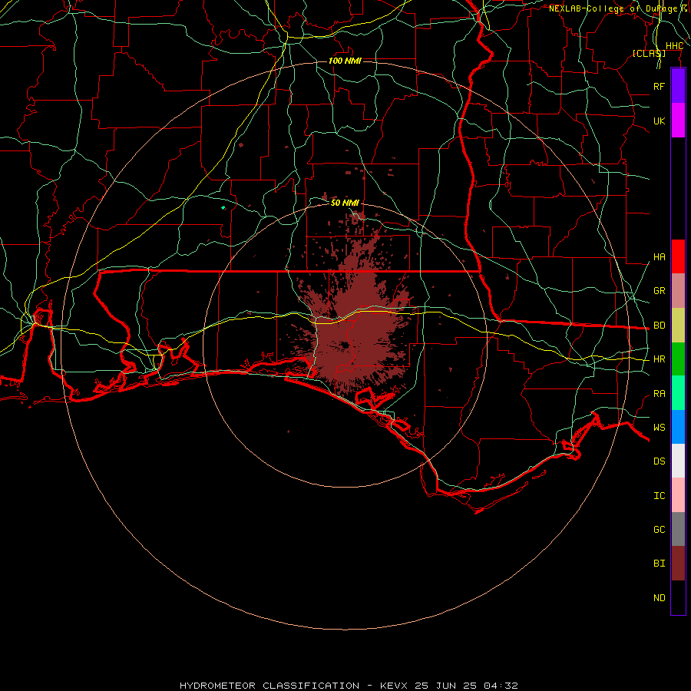Select the BD yellow legend swatch
Image resolution: width=691 pixels, height=691 pixels.
[678, 326]
